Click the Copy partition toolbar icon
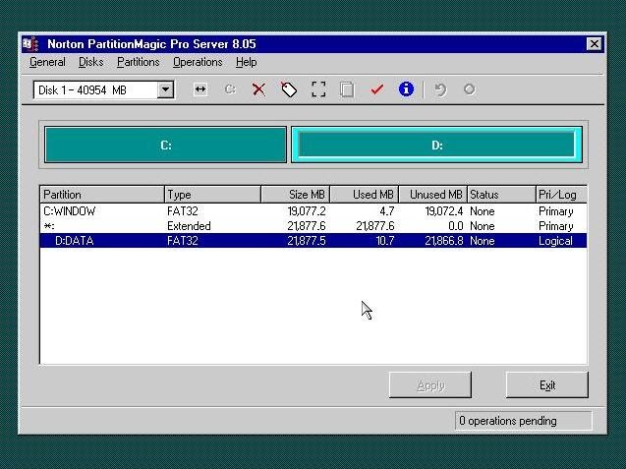 347,89
